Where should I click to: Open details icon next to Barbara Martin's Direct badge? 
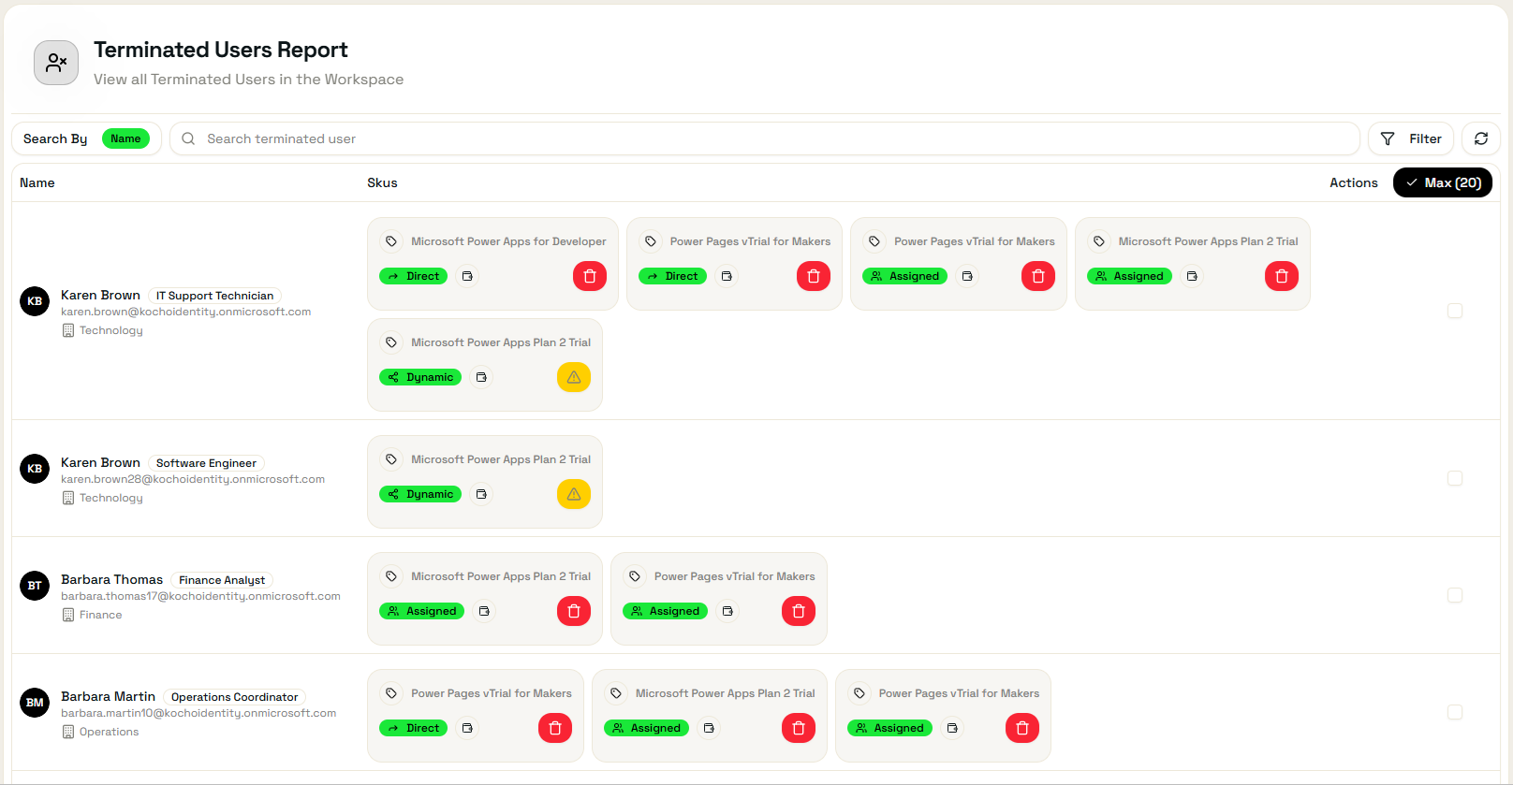coord(467,728)
